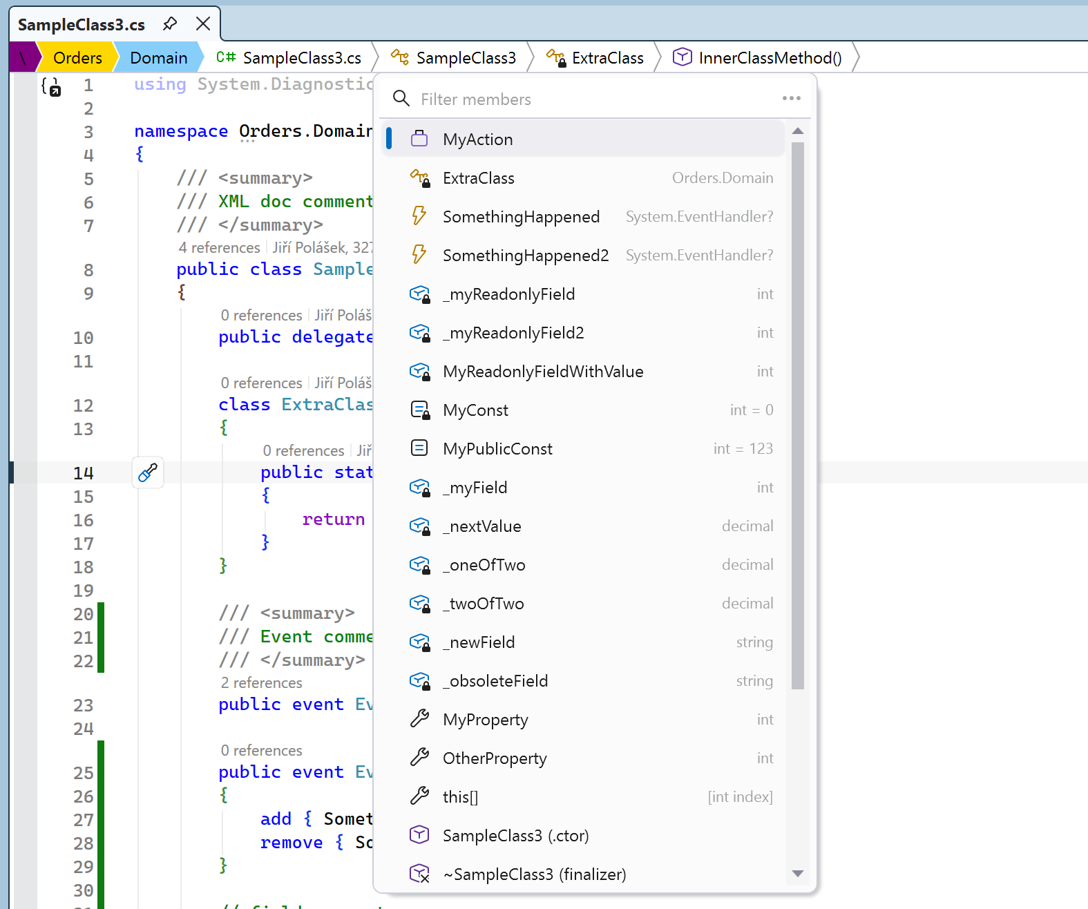Screen dimensions: 1088x909
Task: Select the ExtraClass class icon
Action: pos(419,178)
